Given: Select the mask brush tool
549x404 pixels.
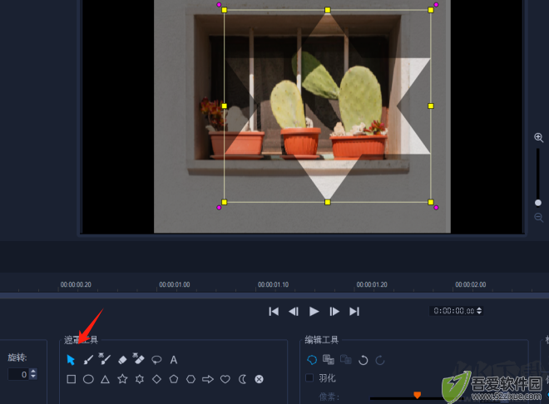Looking at the screenshot, I should (88, 360).
